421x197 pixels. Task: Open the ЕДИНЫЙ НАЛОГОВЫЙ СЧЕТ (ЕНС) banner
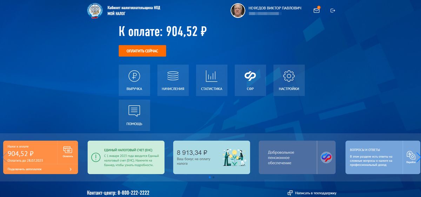pos(126,157)
